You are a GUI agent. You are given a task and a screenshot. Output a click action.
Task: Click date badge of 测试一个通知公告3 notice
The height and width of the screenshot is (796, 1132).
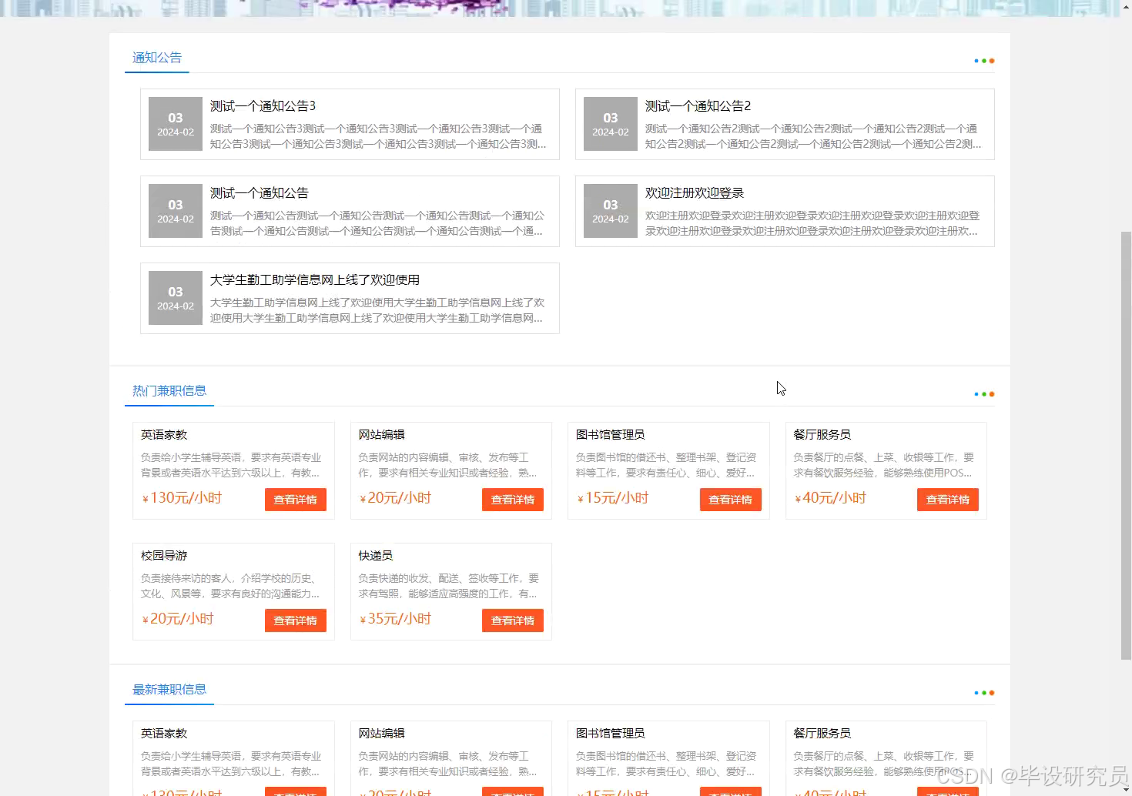176,124
